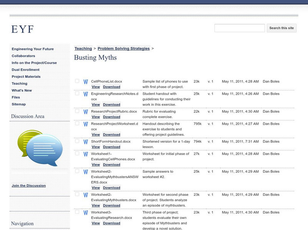Click Word icon beside ResearchProjectRubric.docx
The image size is (308, 230).
(86, 112)
